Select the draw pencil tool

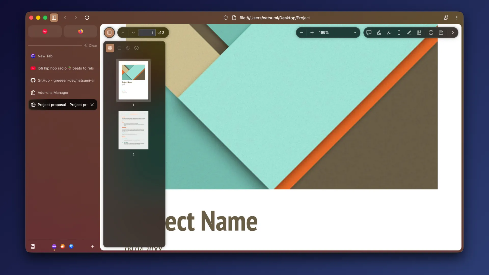tap(409, 33)
